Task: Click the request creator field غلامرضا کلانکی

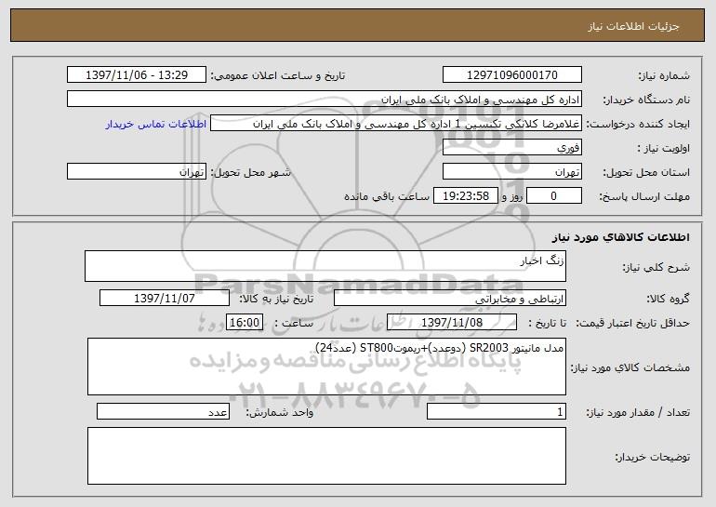Action: (x=396, y=124)
